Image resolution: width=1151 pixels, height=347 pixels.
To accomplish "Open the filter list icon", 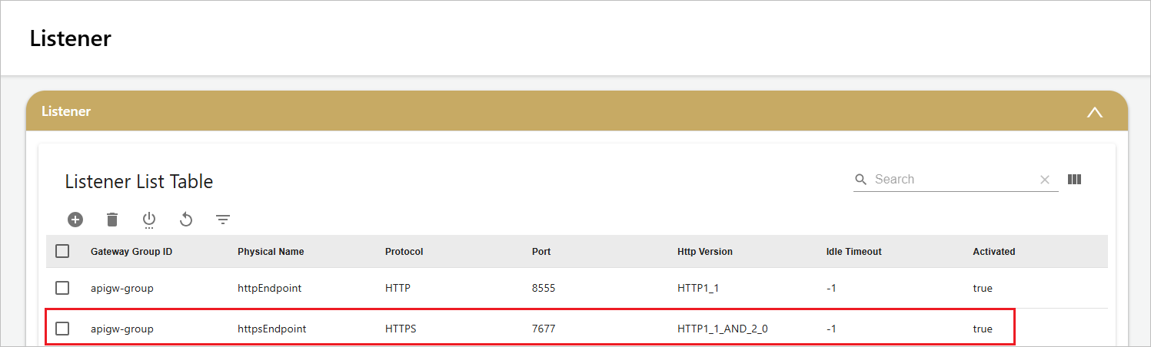I will pyautogui.click(x=223, y=220).
